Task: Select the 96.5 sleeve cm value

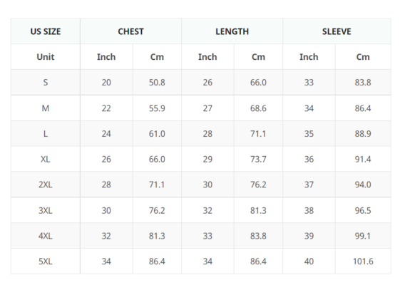Action: coord(363,210)
